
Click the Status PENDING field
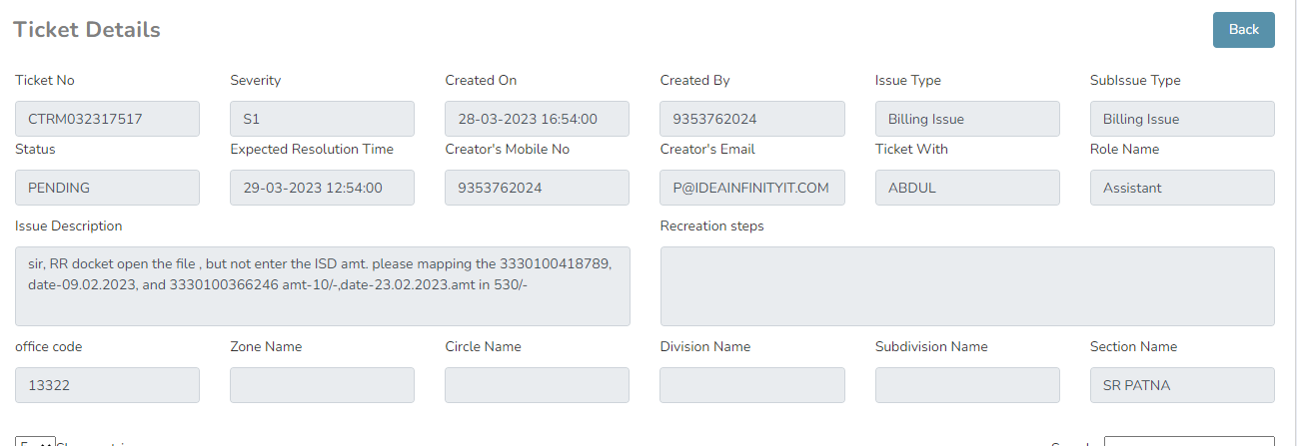pyautogui.click(x=107, y=188)
